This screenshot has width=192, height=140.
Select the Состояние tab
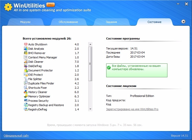[x=154, y=22]
